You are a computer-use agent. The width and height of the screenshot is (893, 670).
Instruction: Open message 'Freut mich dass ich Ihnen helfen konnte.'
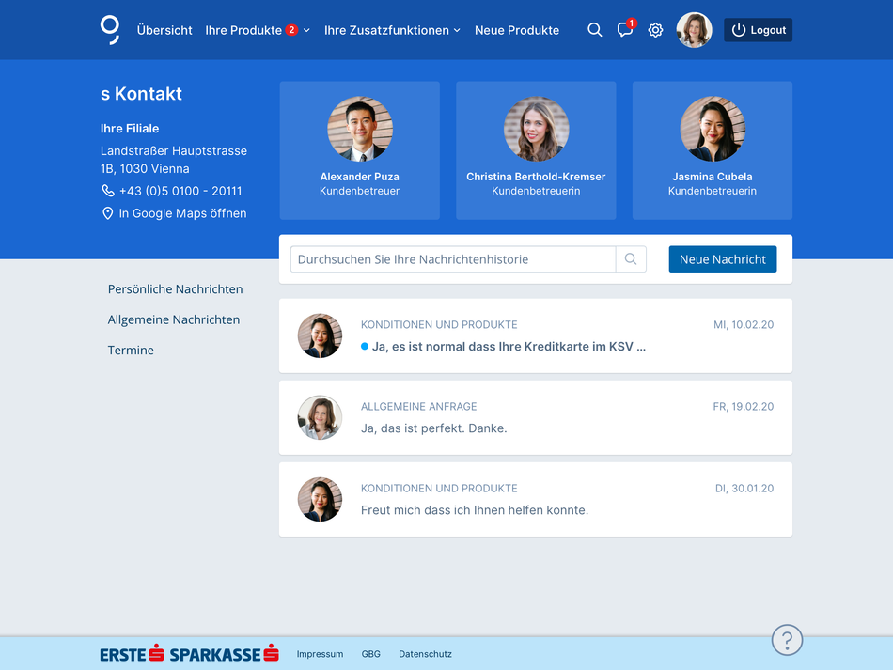point(536,499)
